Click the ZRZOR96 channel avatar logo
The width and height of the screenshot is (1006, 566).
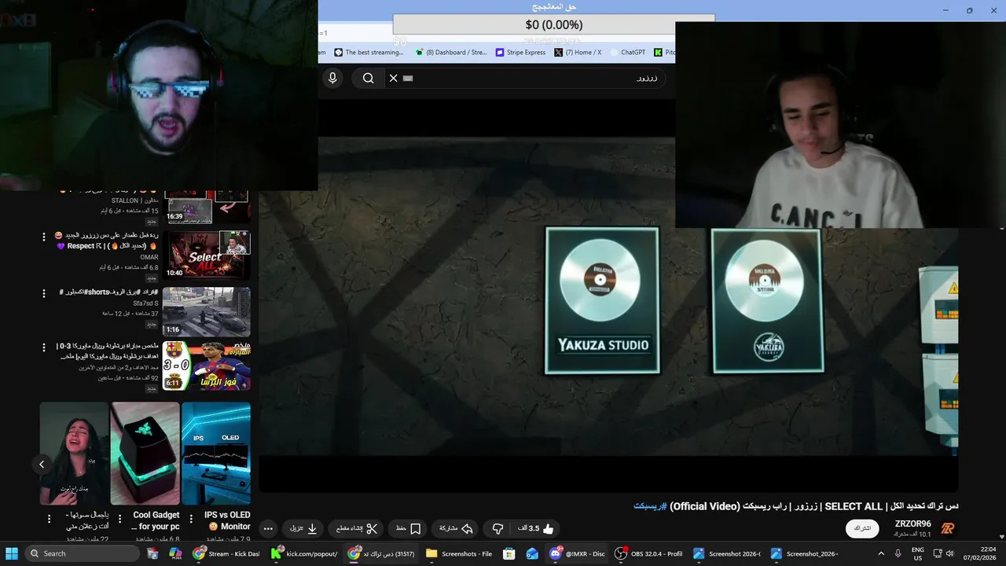pos(948,528)
